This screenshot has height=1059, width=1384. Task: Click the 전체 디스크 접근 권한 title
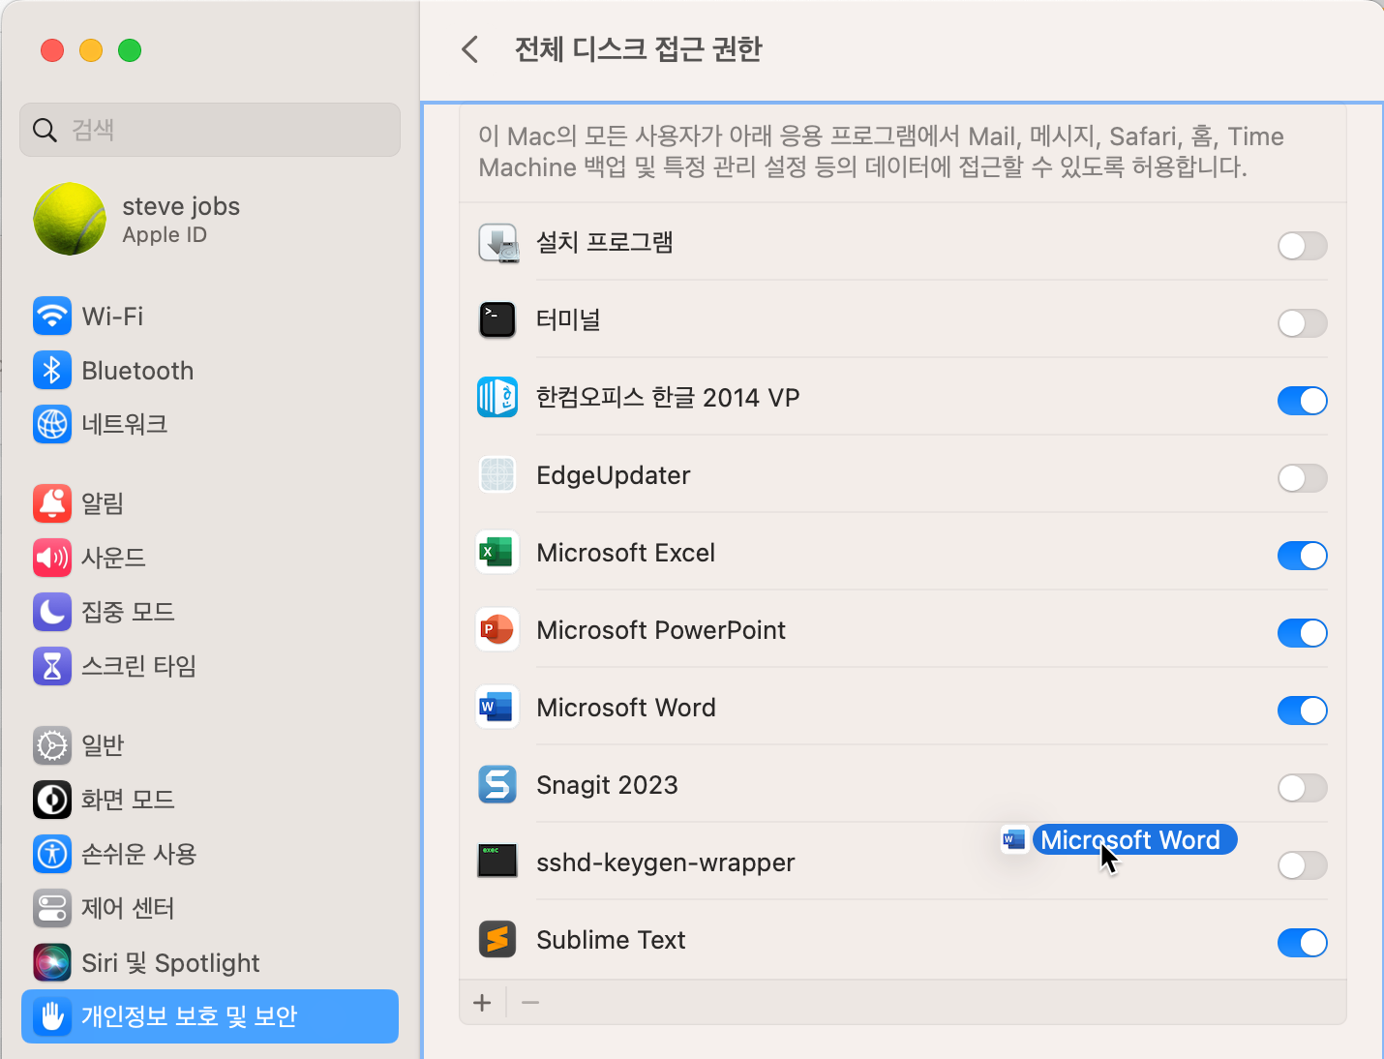pyautogui.click(x=639, y=49)
